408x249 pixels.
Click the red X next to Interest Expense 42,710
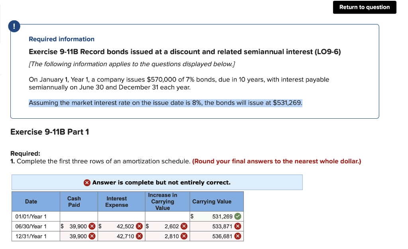139,236
